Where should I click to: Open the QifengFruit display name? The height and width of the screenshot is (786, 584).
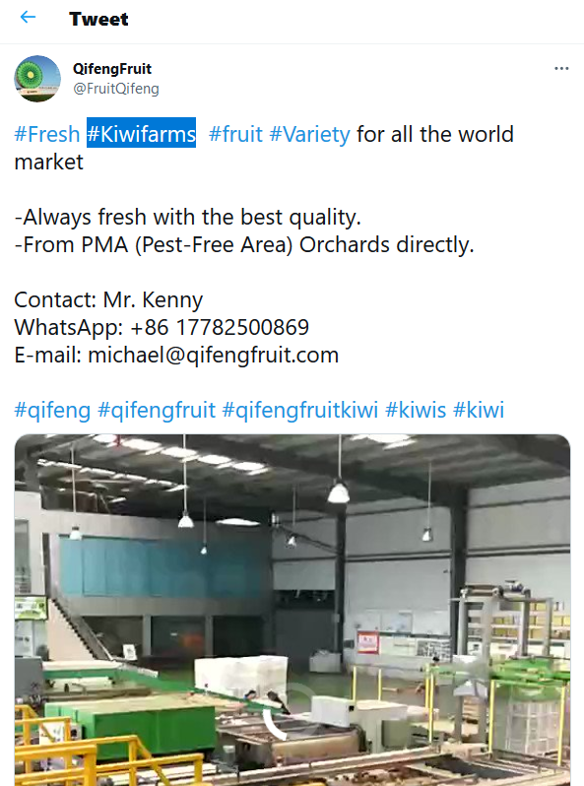(112, 69)
